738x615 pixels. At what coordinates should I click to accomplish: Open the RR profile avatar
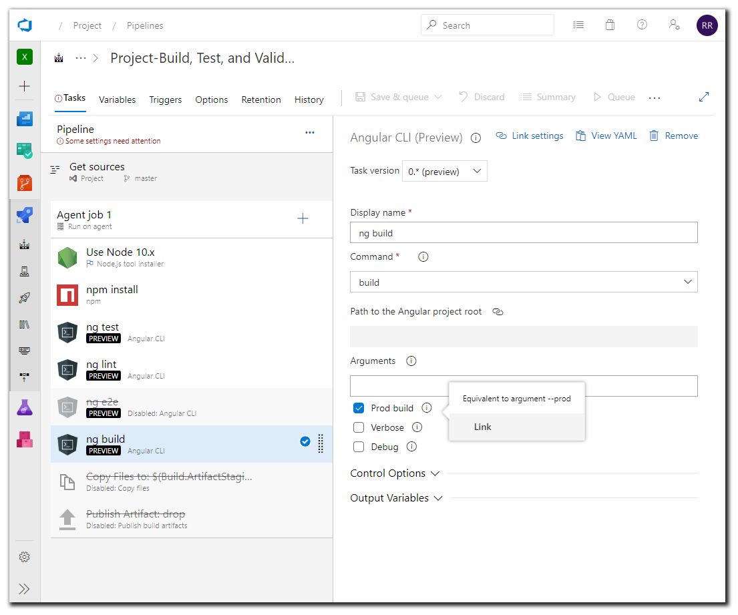pyautogui.click(x=707, y=25)
